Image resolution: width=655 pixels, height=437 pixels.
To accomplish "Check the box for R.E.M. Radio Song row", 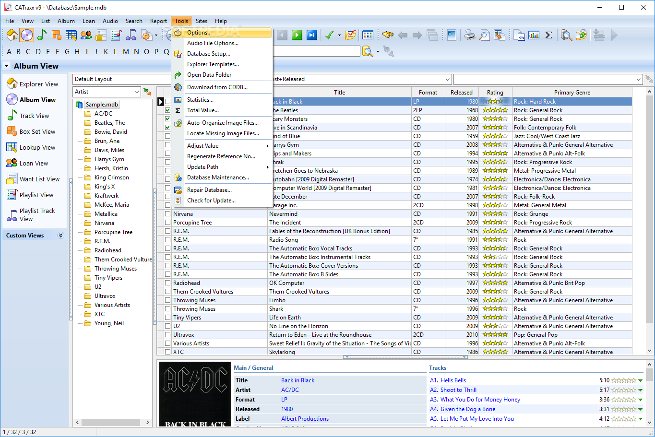I will 167,240.
